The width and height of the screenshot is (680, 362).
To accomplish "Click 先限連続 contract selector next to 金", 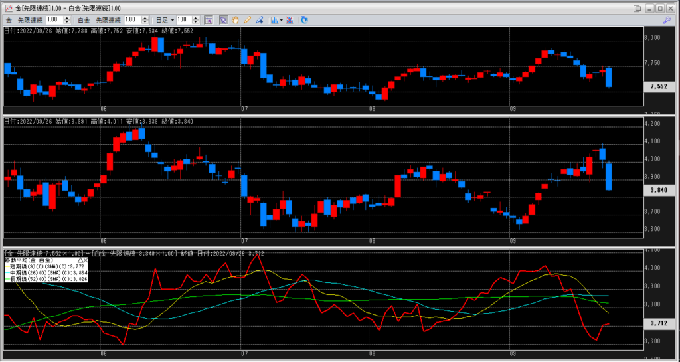I will [29, 20].
